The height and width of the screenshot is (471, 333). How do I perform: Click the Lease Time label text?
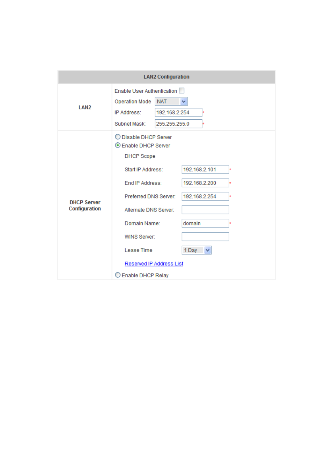coord(139,250)
